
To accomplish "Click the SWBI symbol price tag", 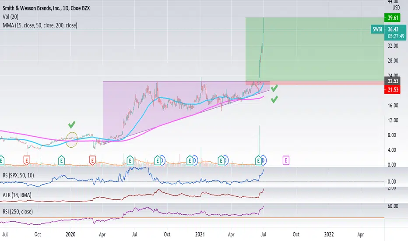I will tap(377, 29).
